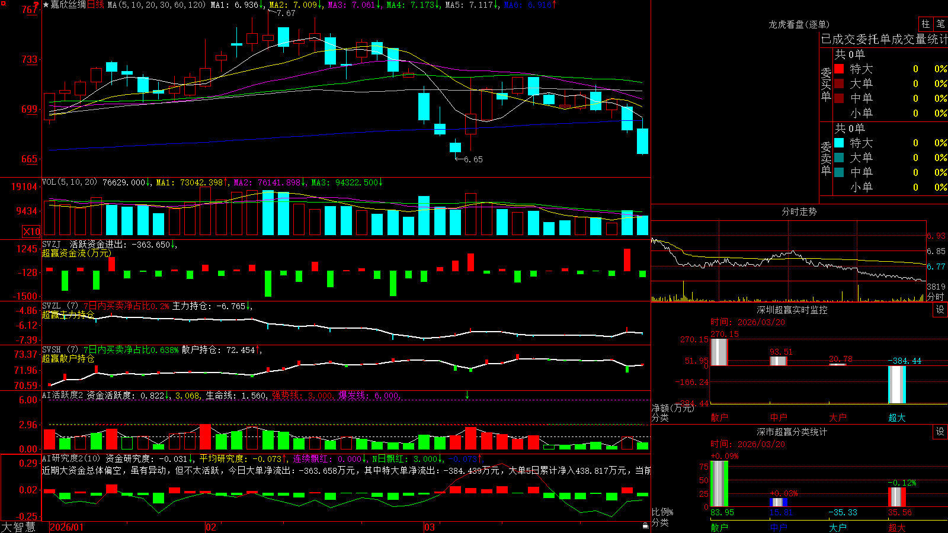Click the -384.44 超大 cyan bar
This screenshot has height=533, width=948.
tap(896, 384)
